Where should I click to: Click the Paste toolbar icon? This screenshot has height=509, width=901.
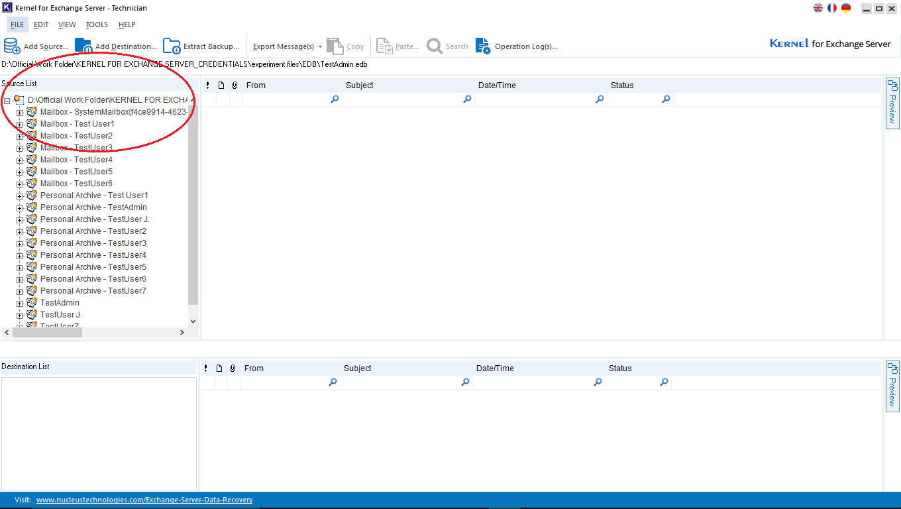(384, 46)
